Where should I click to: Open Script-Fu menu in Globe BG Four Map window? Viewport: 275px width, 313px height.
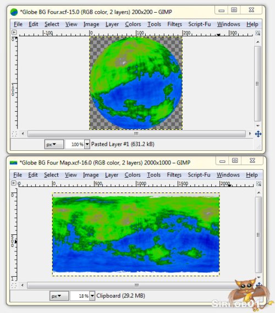[x=199, y=175]
